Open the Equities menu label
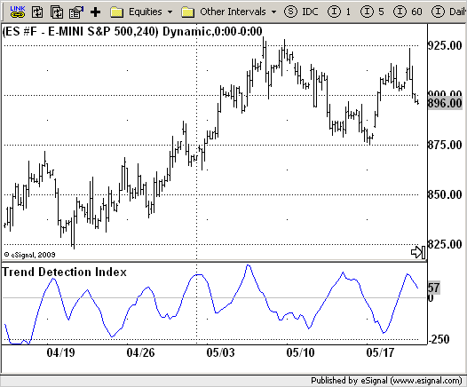The height and width of the screenshot is (387, 467). (146, 12)
